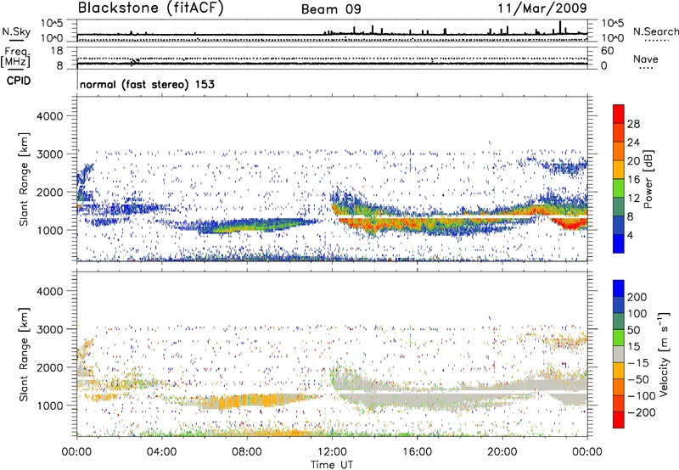Click the "CPID" label
This screenshot has height=470, width=679.
tap(19, 81)
